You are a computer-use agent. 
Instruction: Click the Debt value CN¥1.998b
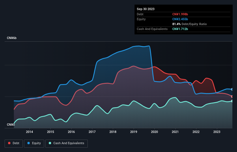(180, 14)
